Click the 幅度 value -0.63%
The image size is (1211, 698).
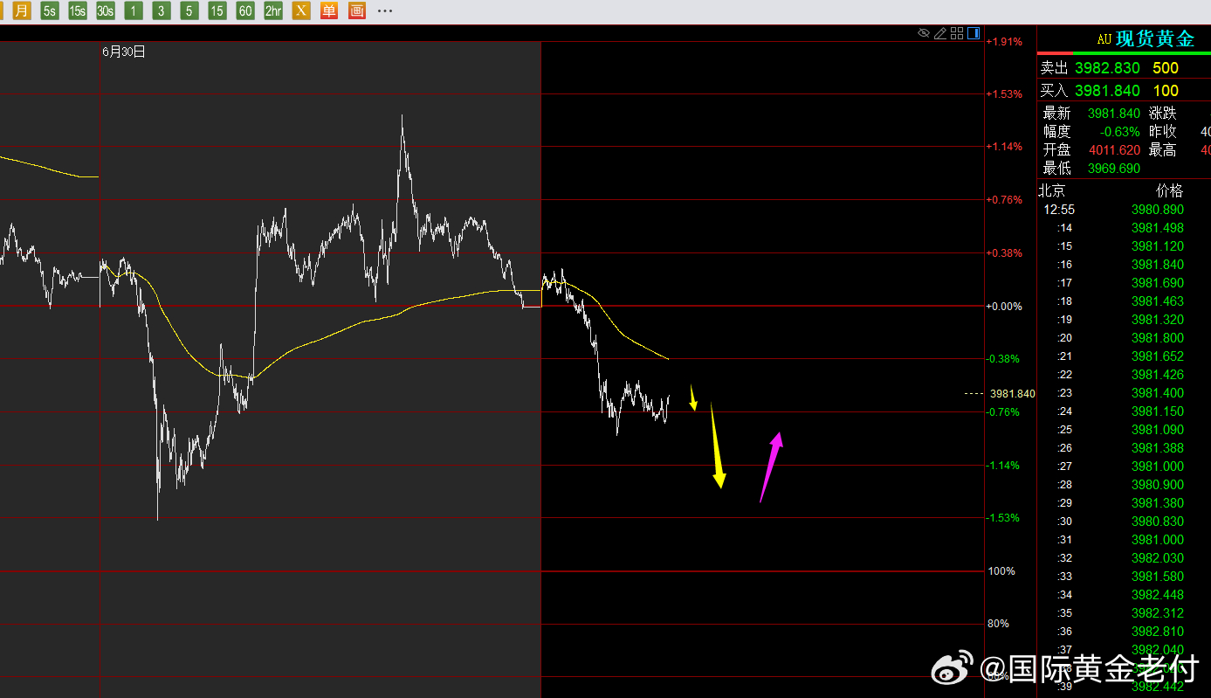click(1120, 132)
